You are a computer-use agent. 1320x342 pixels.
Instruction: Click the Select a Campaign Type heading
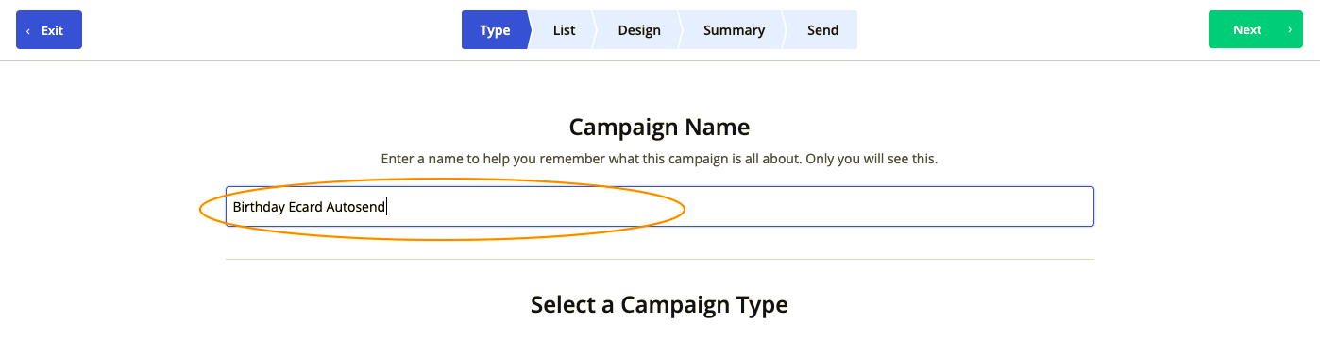pyautogui.click(x=659, y=305)
